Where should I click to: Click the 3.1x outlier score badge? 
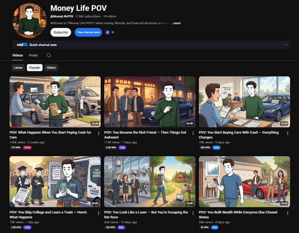tap(215, 227)
